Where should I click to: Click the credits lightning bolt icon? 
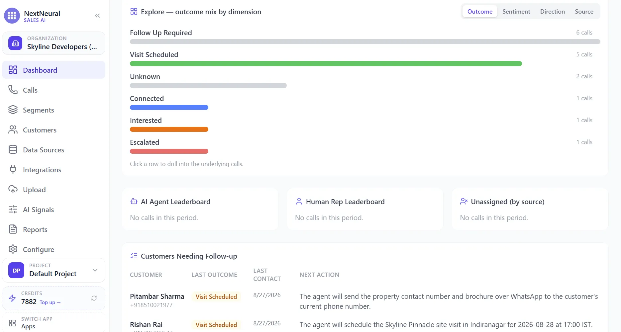(12, 298)
